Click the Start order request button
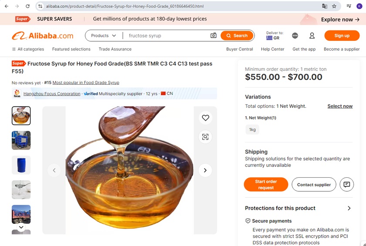366x246 pixels. [266, 184]
